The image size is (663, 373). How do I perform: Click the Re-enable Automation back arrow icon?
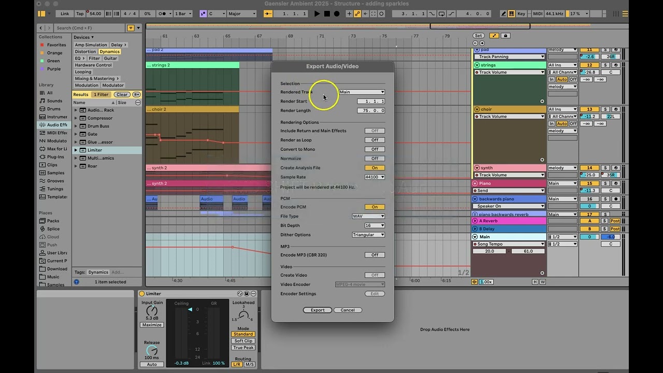coord(366,13)
